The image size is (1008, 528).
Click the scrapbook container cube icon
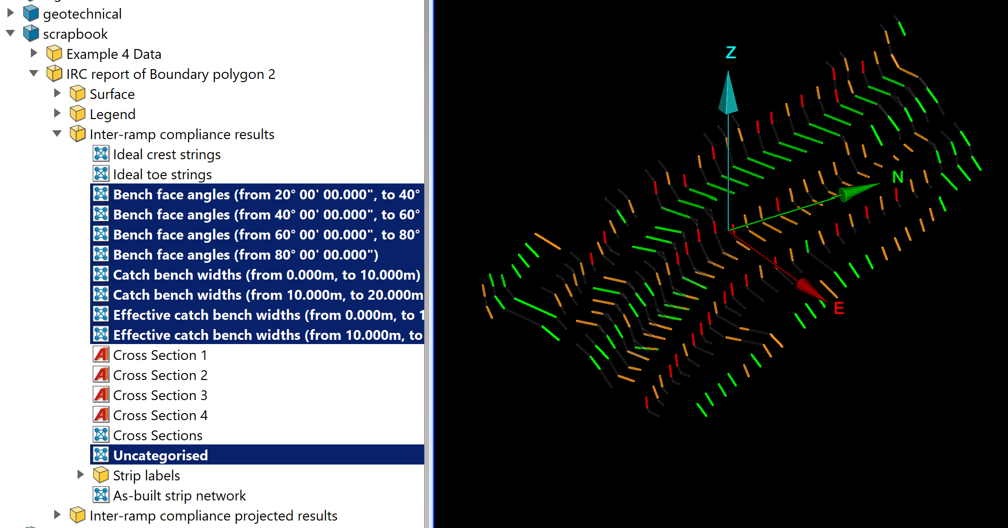click(31, 34)
